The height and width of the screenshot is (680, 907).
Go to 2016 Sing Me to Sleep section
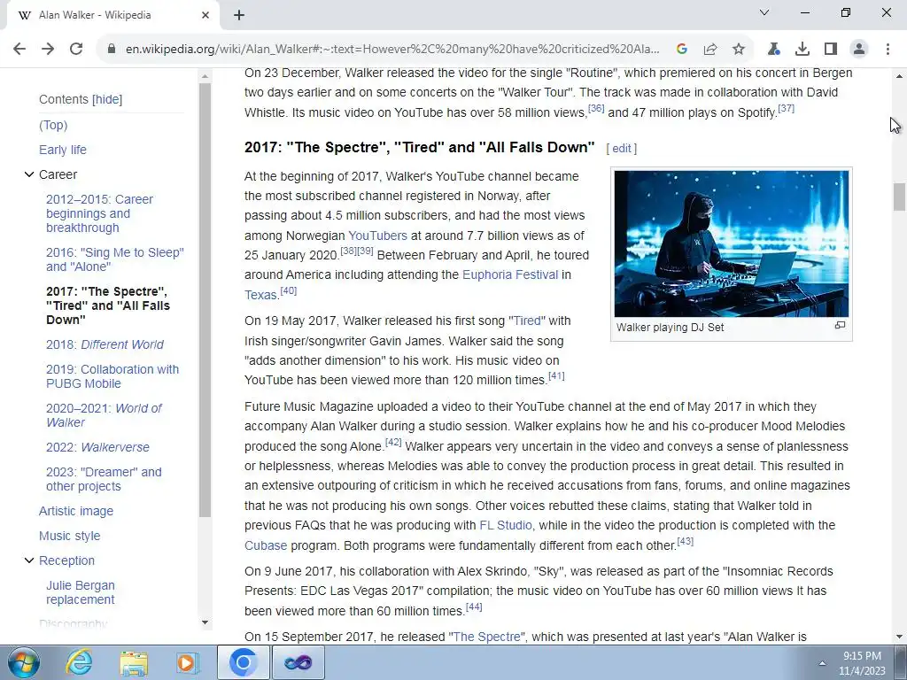[115, 259]
